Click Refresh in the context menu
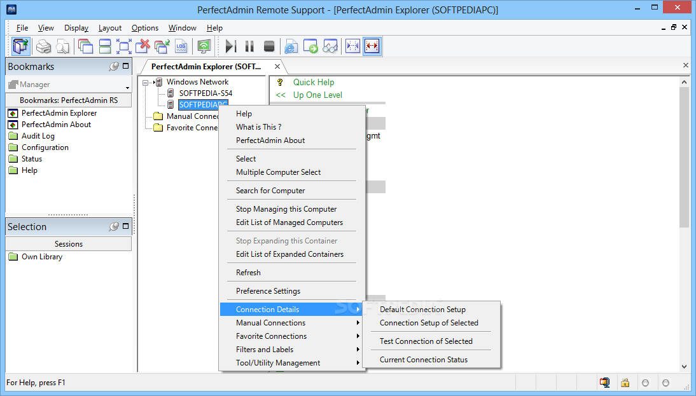The image size is (696, 396). coord(248,273)
